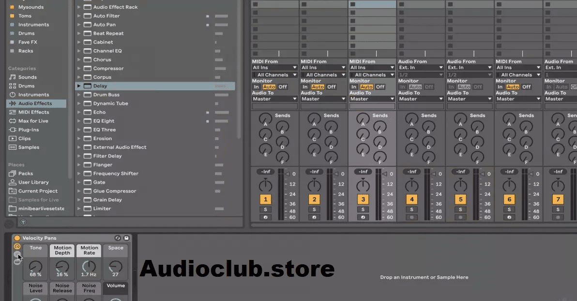Arm track 3 for recording
The height and width of the screenshot is (301, 577).
[363, 217]
